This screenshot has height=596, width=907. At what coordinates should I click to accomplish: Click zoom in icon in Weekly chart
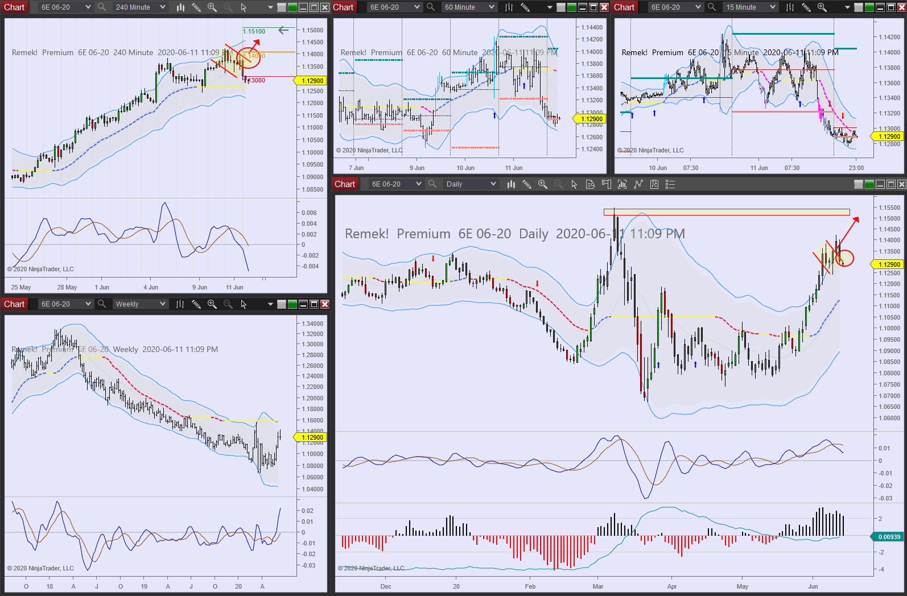[x=212, y=304]
